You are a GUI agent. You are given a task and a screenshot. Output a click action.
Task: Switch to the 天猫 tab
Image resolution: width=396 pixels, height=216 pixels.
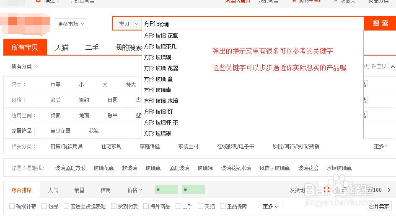62,47
